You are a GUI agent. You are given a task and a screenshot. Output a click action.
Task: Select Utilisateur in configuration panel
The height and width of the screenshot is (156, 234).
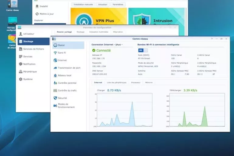tap(33, 34)
